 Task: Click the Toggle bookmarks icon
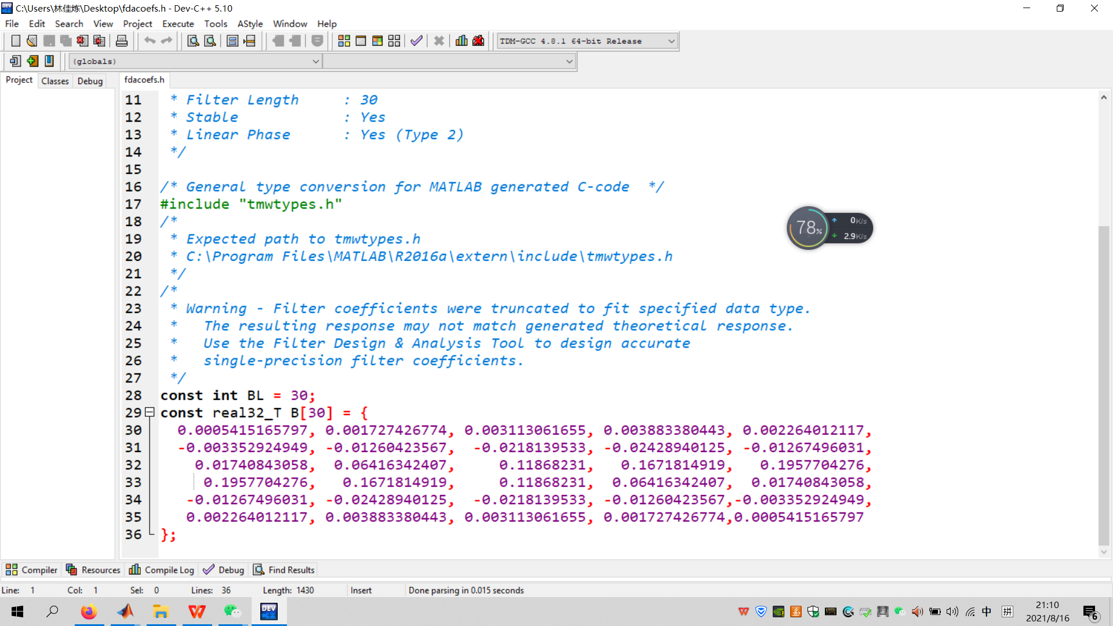pyautogui.click(x=32, y=61)
